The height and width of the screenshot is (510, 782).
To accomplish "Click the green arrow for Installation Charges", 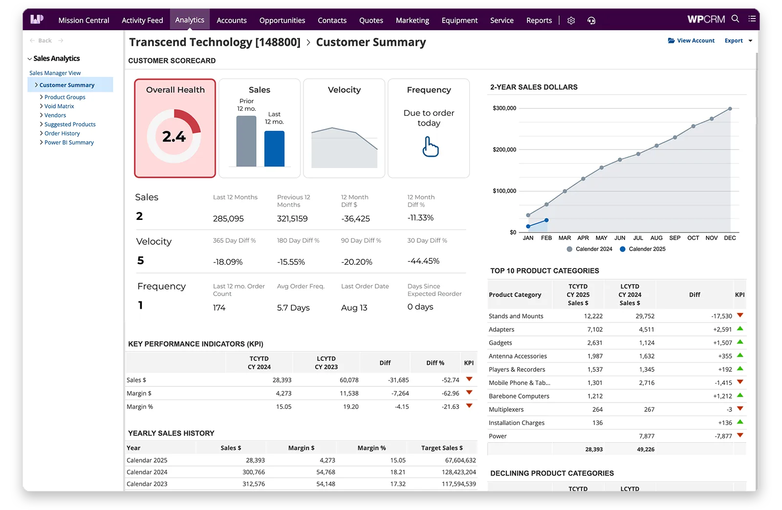I will pos(740,422).
